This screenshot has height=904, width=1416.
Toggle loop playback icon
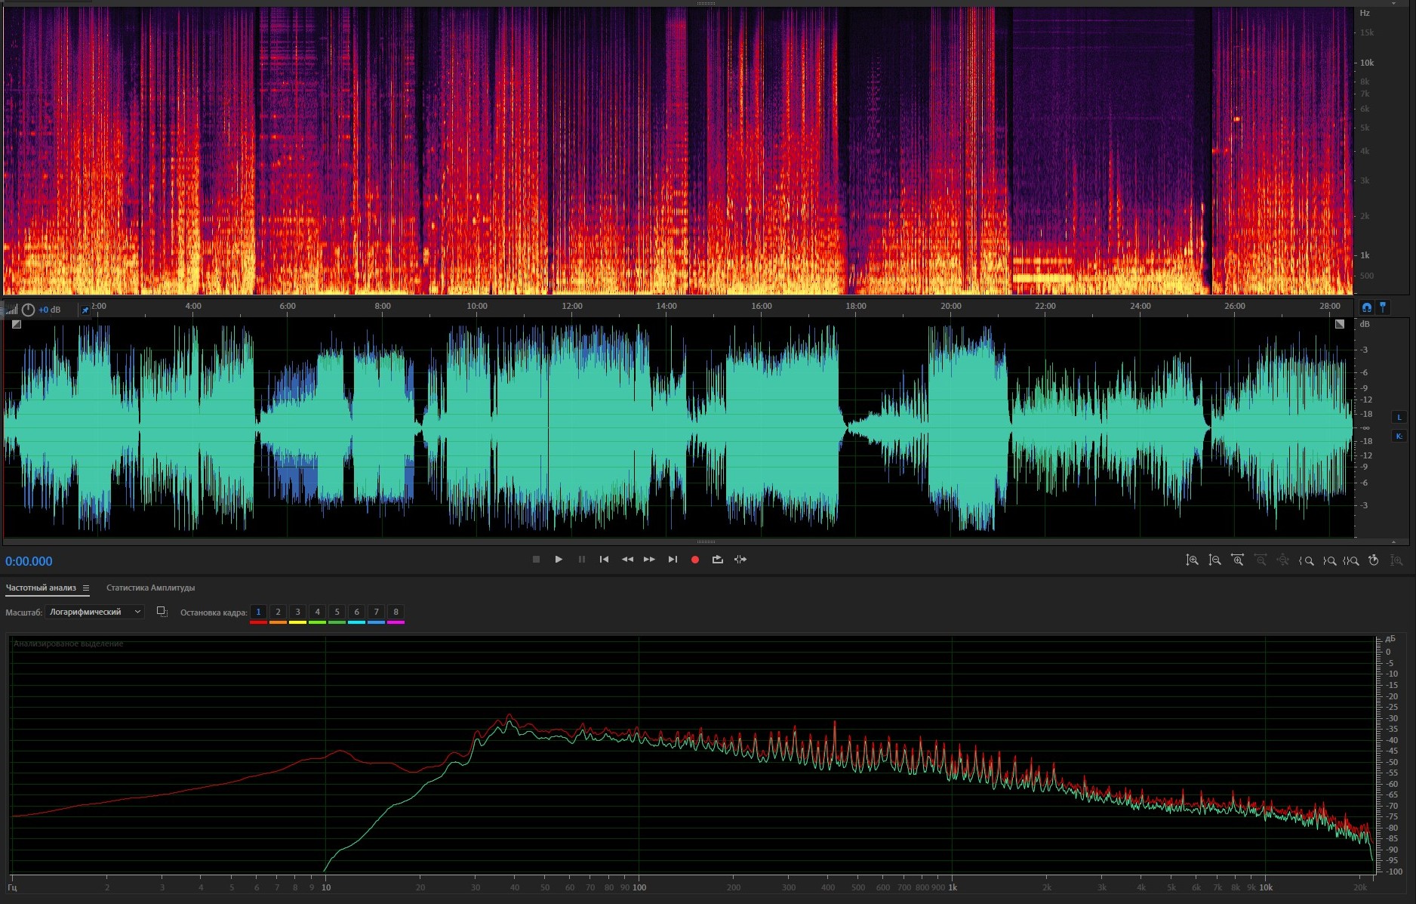coord(717,560)
